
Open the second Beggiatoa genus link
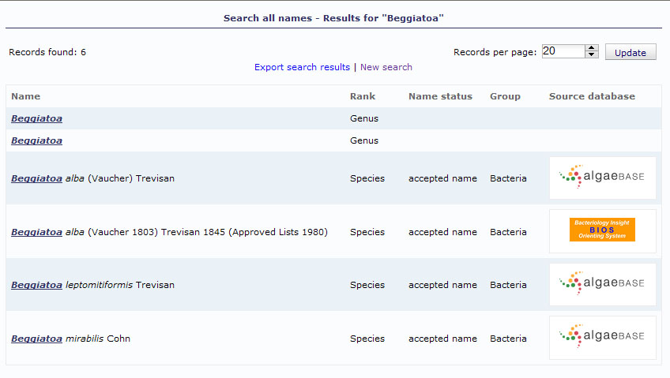pyautogui.click(x=37, y=140)
